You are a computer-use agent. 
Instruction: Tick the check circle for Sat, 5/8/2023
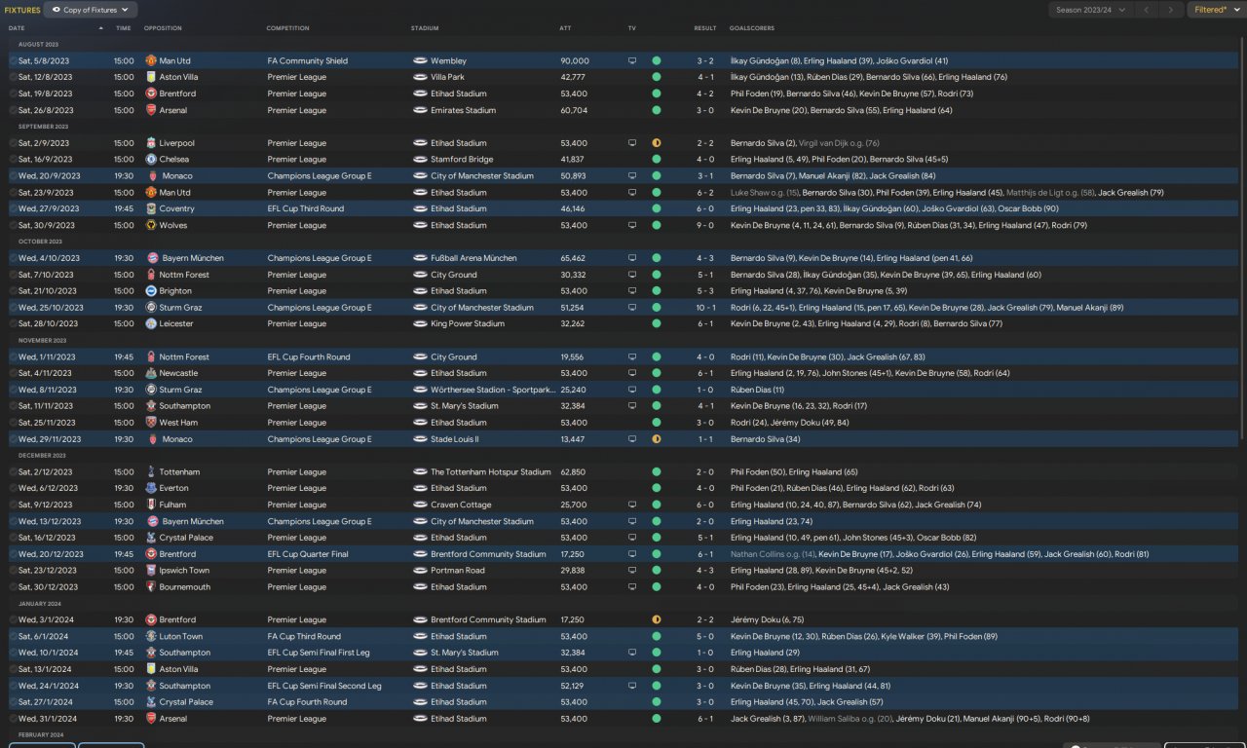pos(13,60)
